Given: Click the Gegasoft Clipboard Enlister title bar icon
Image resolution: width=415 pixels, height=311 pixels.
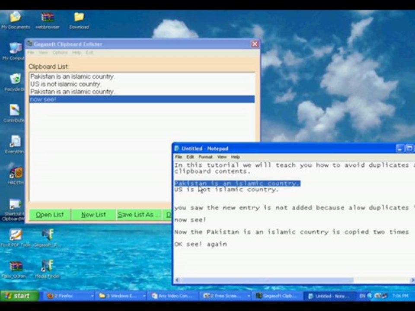Looking at the screenshot, I should coord(30,44).
